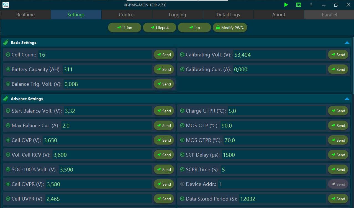Click the gear icon beside Calibrating Curr.
Image resolution: width=354 pixels, height=208 pixels.
[182, 69]
